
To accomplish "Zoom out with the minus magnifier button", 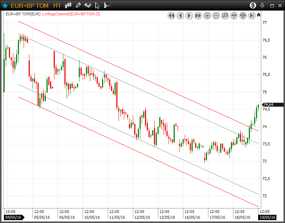I will 216,15.
